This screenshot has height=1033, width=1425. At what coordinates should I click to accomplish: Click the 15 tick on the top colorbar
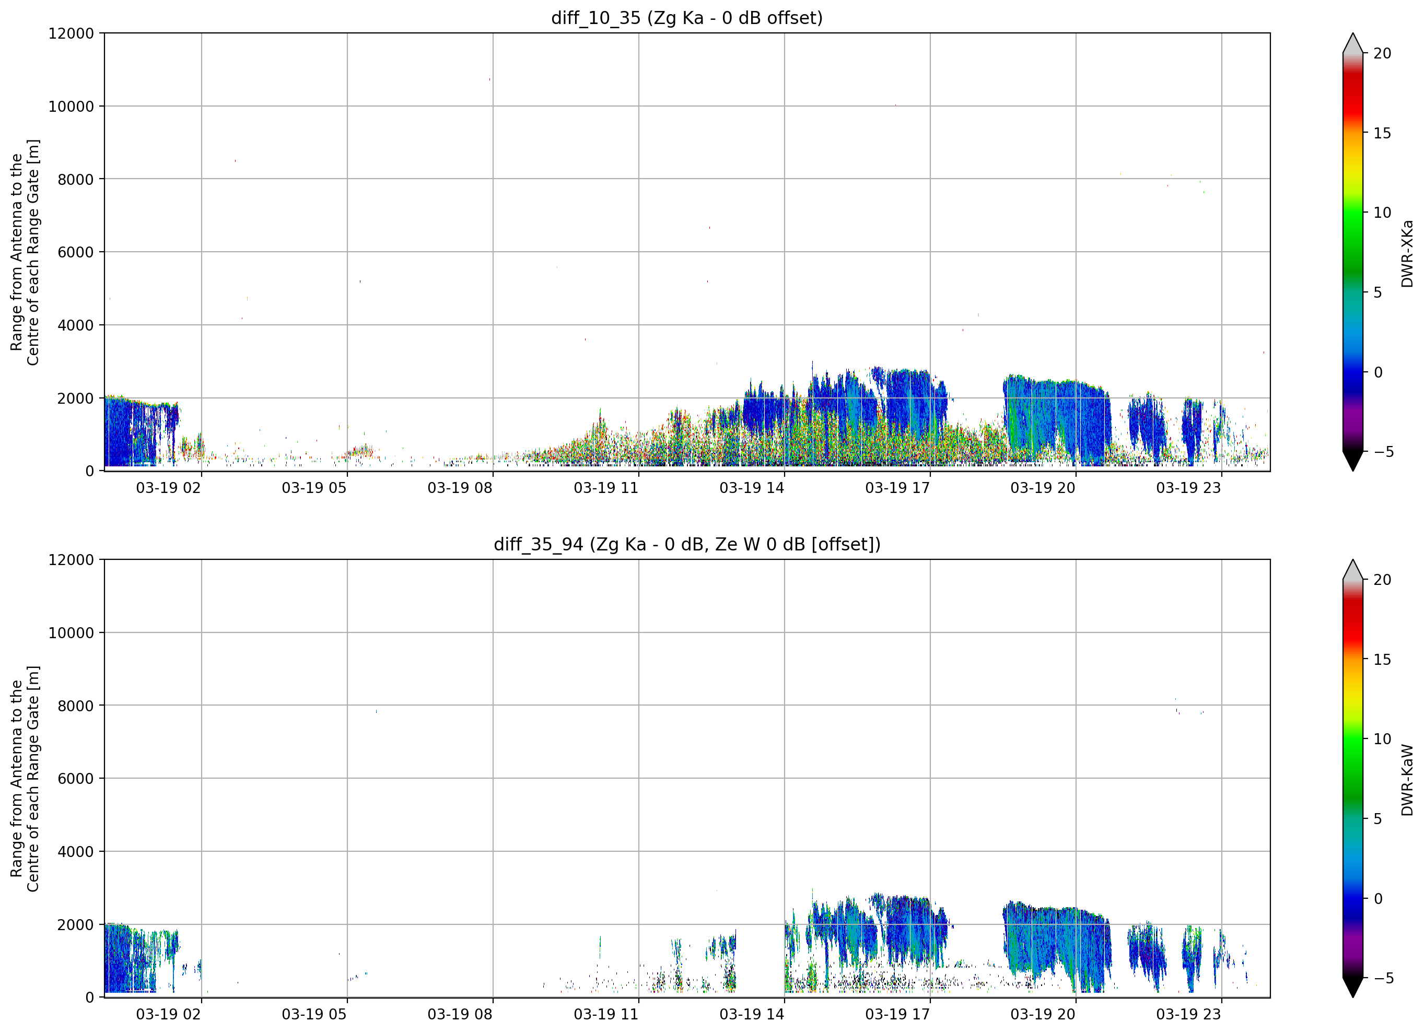[x=1382, y=133]
